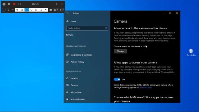Maximize the Settings window
This screenshot has height=112, width=199.
170,13
